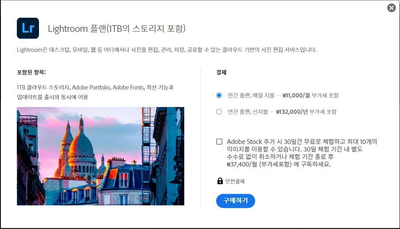400x229 pixels.
Task: Select the 연간 플랜, 매월 지불 radio button
Action: (x=219, y=95)
